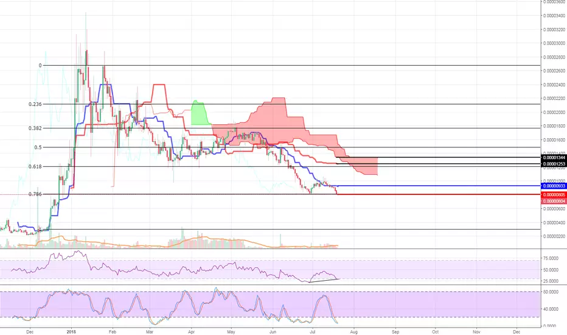The height and width of the screenshot is (335, 567).
Task: Click the 0.00003400 price axis value
Action: click(554, 16)
